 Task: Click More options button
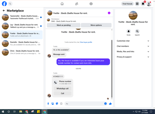coord(96,25)
